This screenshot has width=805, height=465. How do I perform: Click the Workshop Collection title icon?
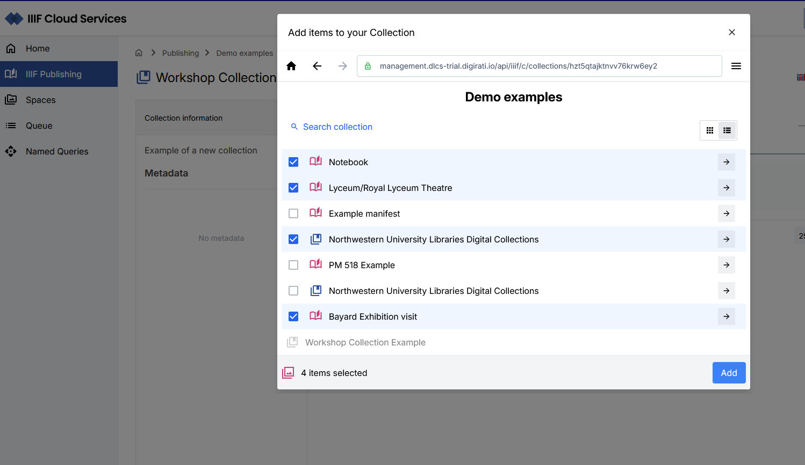pos(143,77)
